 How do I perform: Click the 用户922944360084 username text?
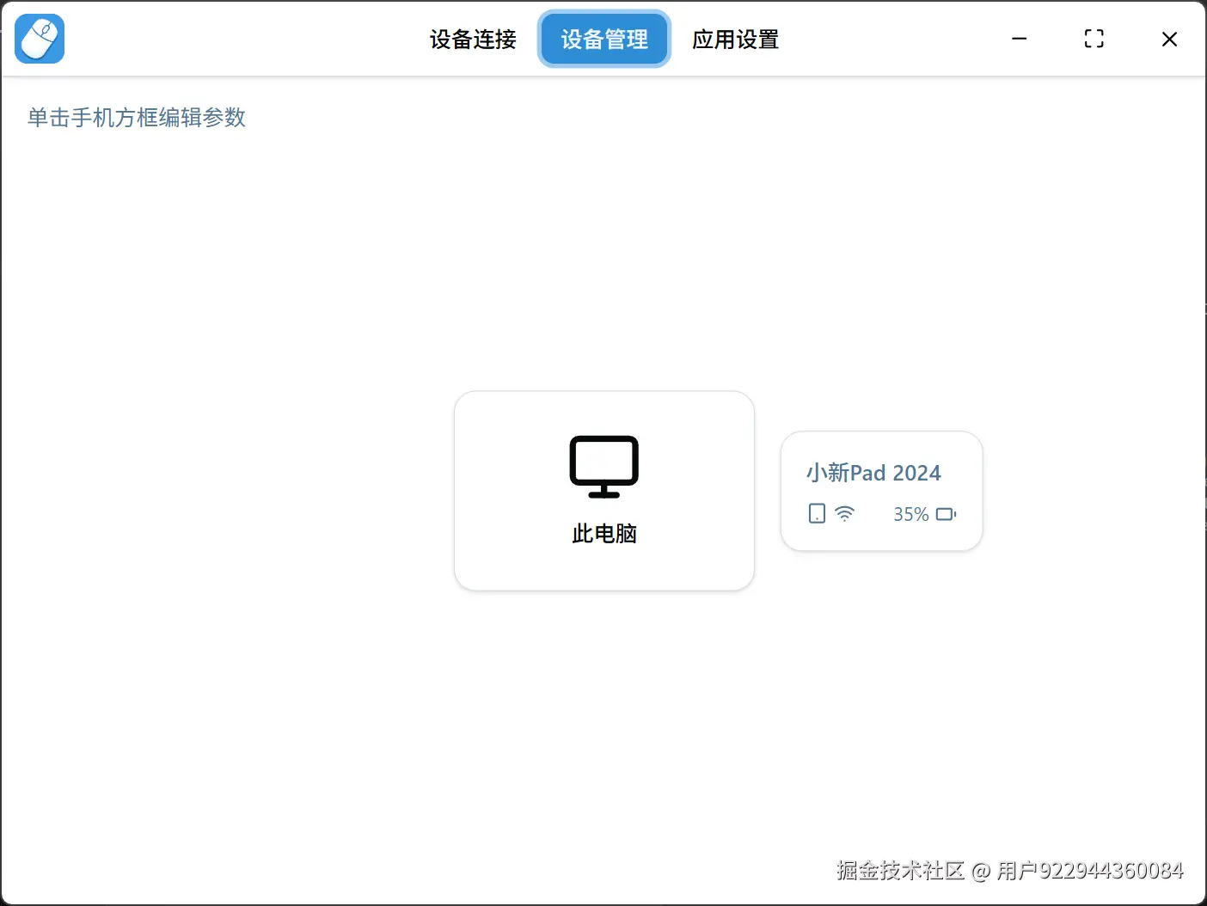[x=1091, y=870]
